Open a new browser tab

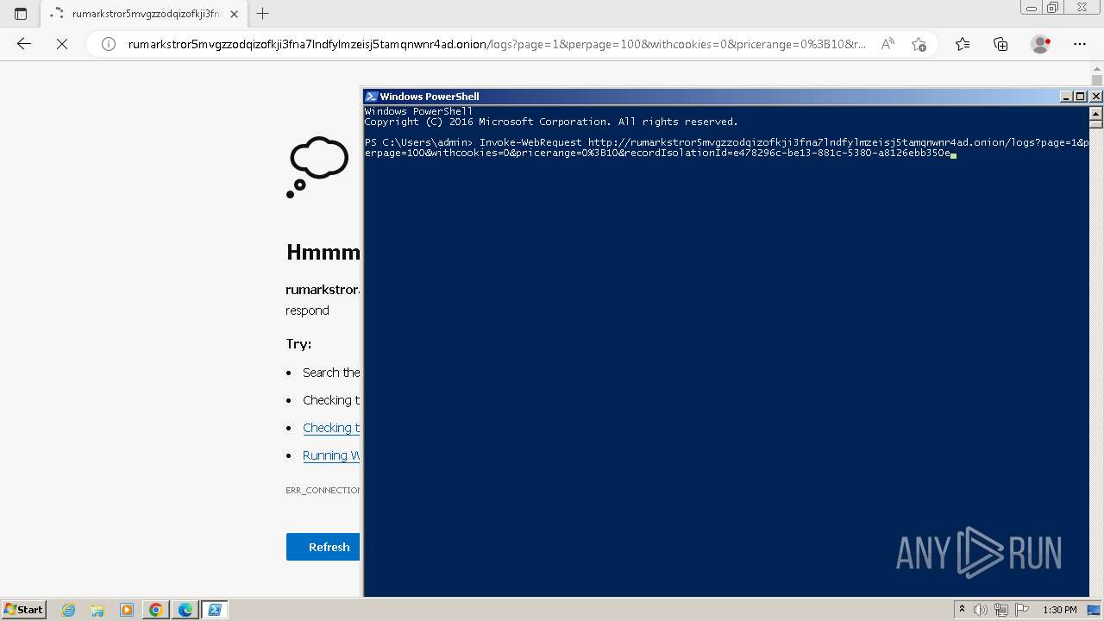[x=263, y=13]
